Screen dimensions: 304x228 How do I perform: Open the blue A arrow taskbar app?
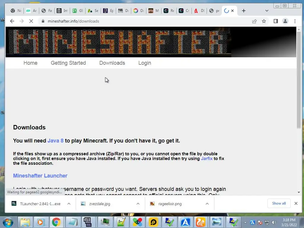click(x=186, y=222)
